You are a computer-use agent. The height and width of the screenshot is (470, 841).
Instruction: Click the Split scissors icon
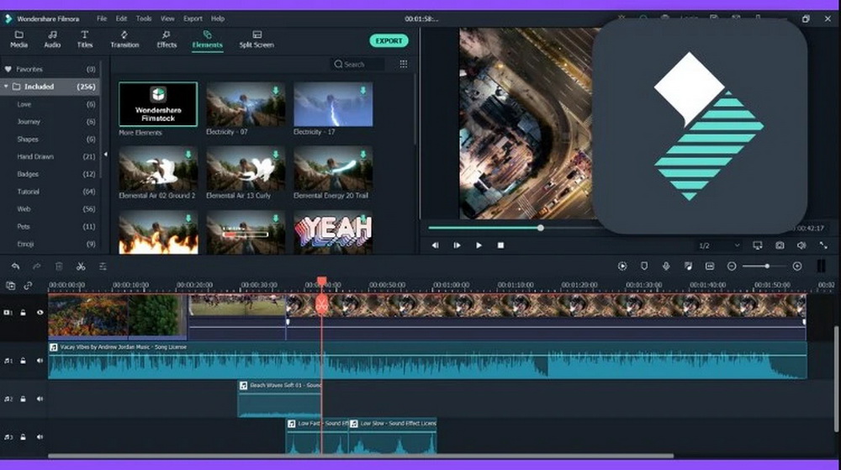click(x=81, y=267)
